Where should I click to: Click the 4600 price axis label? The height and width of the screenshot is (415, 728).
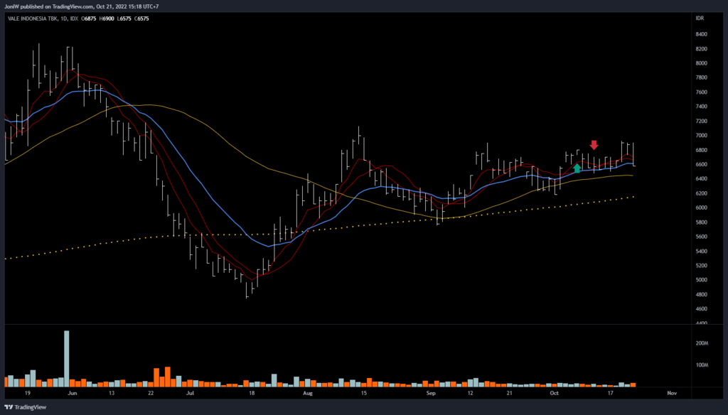point(701,309)
